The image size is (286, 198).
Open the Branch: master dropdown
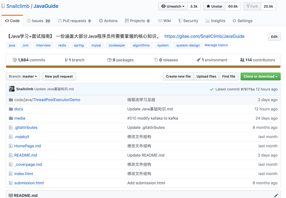[23, 76]
